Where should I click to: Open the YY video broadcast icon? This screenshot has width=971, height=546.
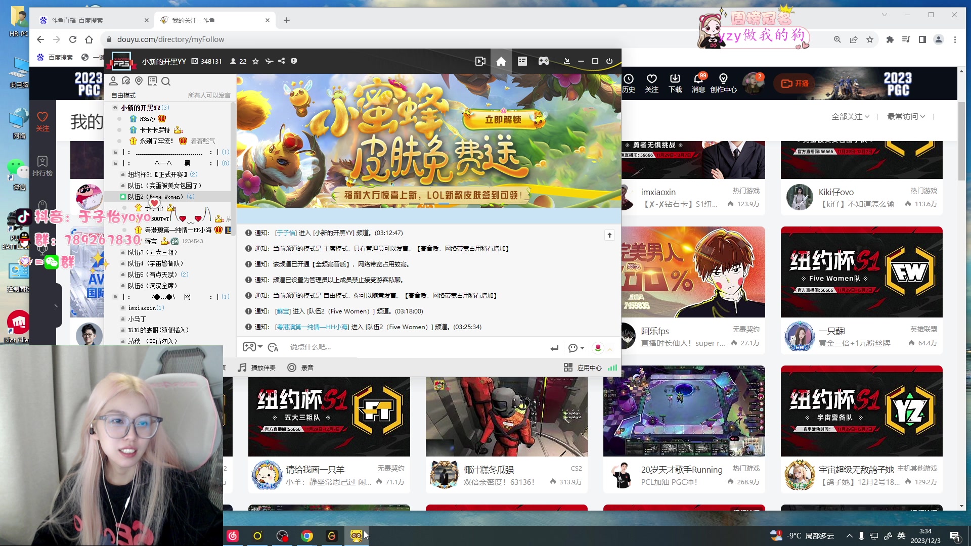[x=480, y=61]
